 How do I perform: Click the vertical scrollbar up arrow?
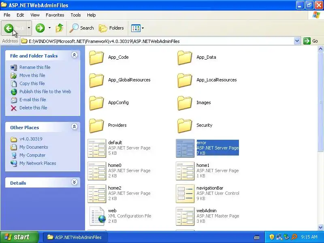click(320, 49)
